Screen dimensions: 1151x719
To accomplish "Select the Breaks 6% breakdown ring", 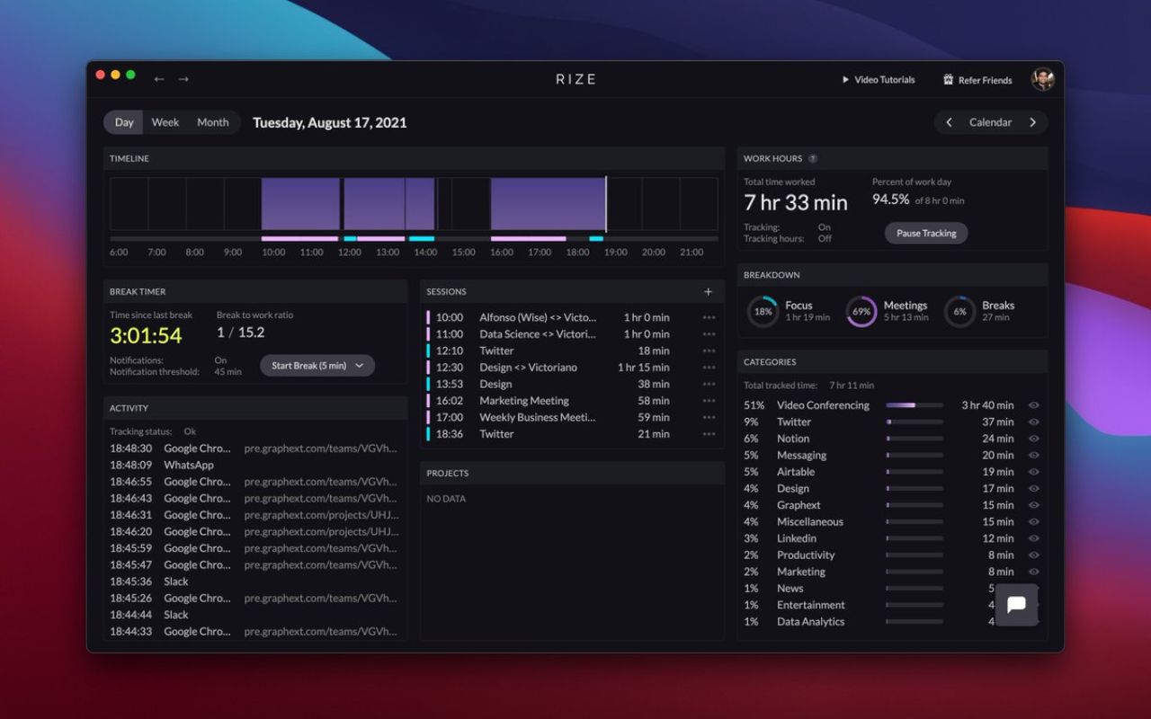I will point(959,312).
